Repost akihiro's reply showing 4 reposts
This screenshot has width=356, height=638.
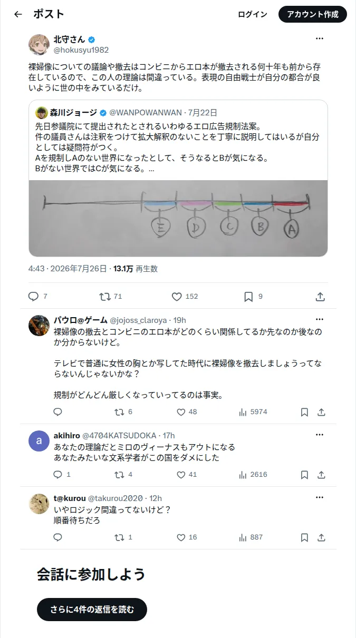coord(120,475)
